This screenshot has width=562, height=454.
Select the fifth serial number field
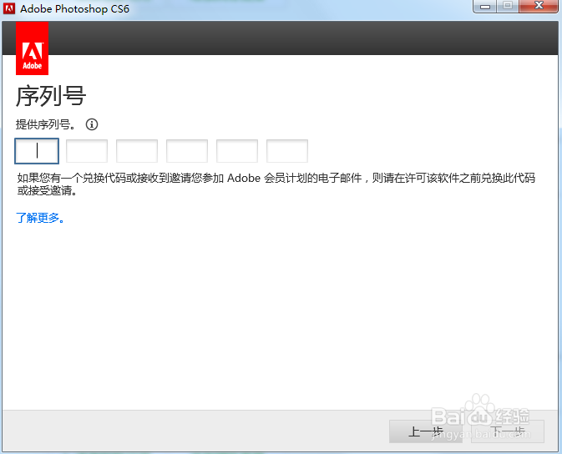click(237, 151)
